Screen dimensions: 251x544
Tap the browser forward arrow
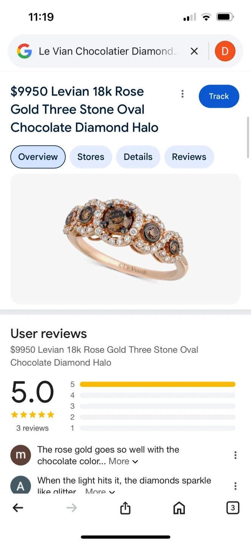point(71,508)
